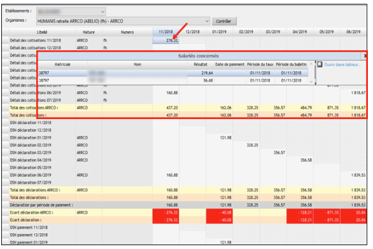373x249 pixels.
Task: Select popup row with result 219.64
Action: click(x=173, y=73)
